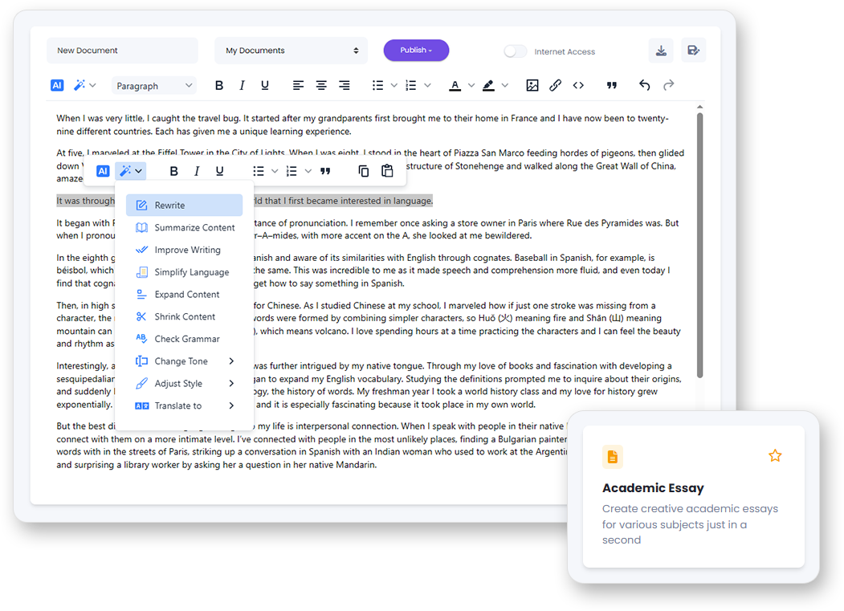Star the Academic Essay template
Screen dimensions: 844x611
click(x=775, y=455)
